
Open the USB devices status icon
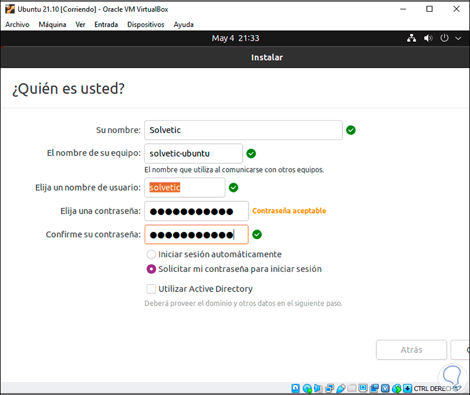coord(341,389)
